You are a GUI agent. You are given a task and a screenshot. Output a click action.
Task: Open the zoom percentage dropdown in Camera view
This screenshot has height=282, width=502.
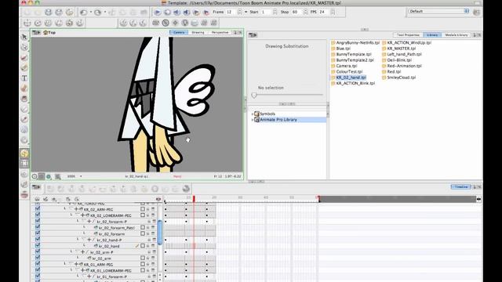[x=81, y=176]
